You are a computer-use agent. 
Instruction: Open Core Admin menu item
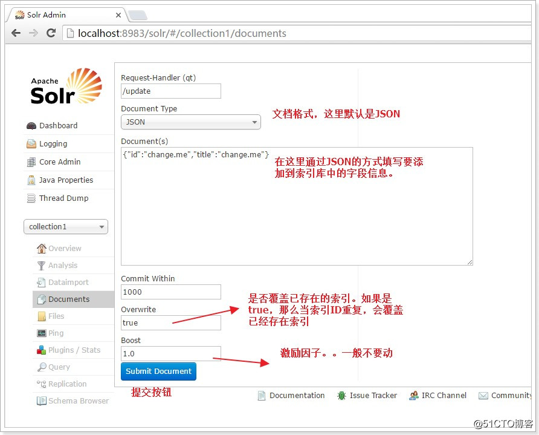coord(60,162)
